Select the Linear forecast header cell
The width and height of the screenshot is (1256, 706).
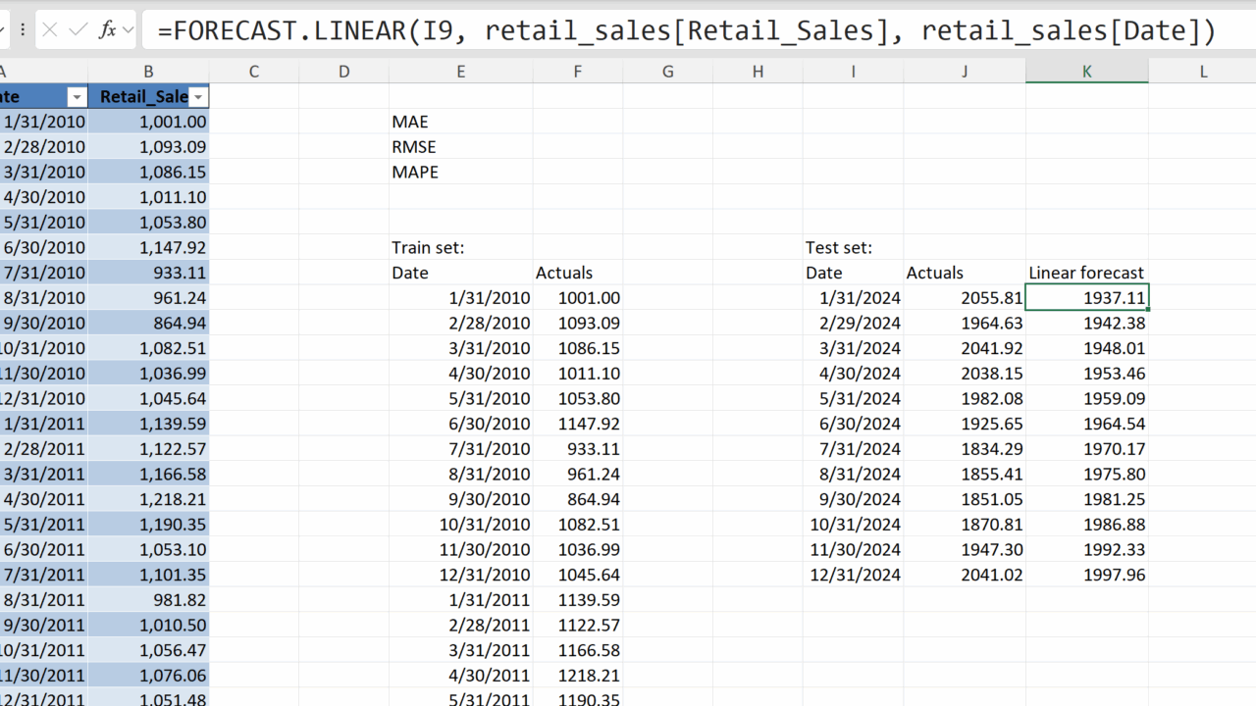1086,274
